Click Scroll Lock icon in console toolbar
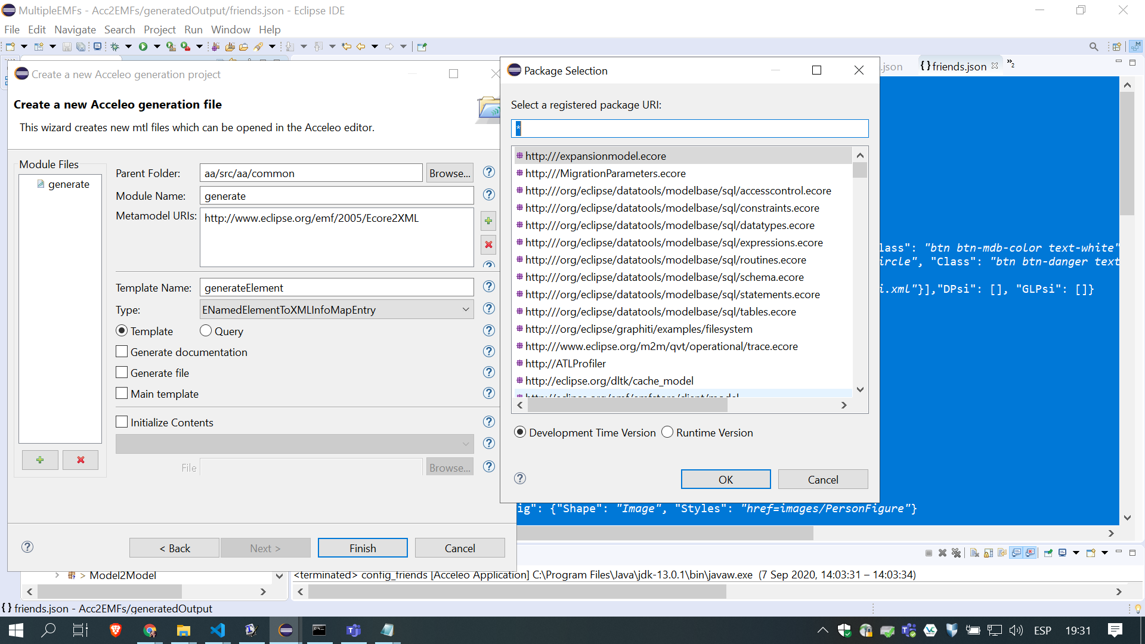This screenshot has height=644, width=1145. click(988, 553)
